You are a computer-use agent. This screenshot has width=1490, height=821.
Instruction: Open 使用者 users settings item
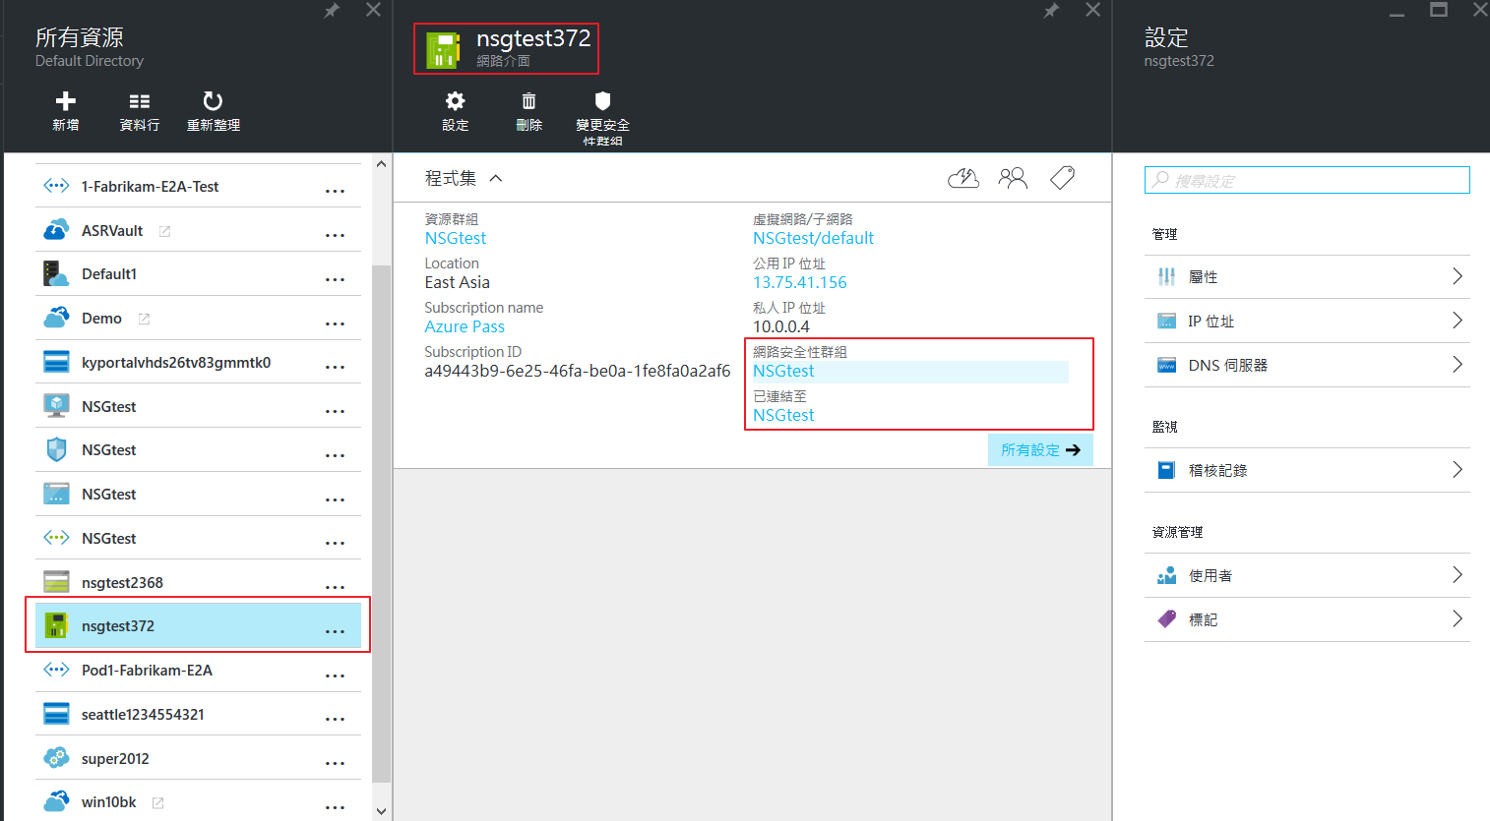coord(1307,575)
